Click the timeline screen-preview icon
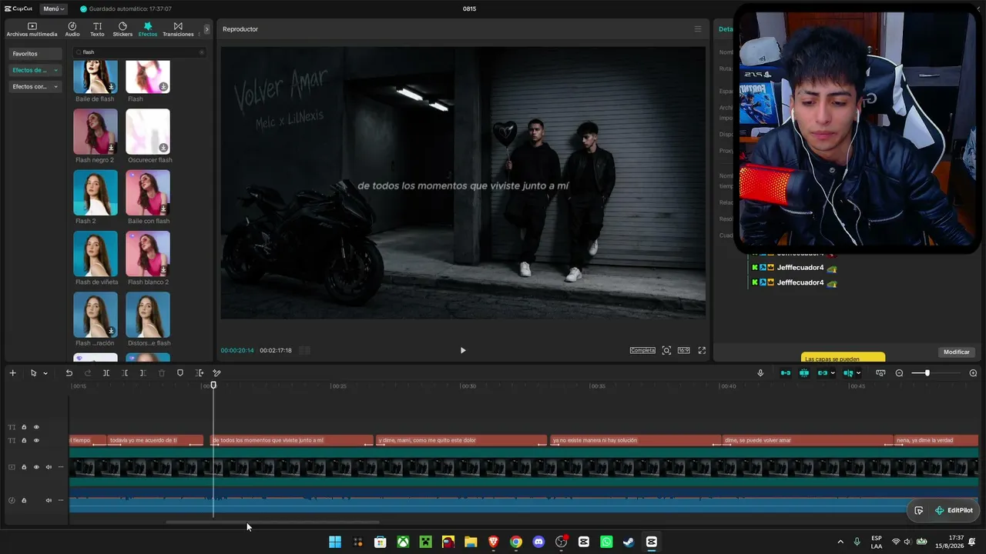This screenshot has height=554, width=986. [x=880, y=373]
